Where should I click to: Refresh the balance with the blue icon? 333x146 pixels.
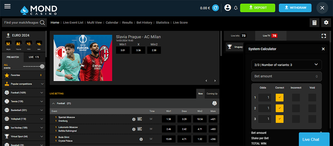click(216, 8)
